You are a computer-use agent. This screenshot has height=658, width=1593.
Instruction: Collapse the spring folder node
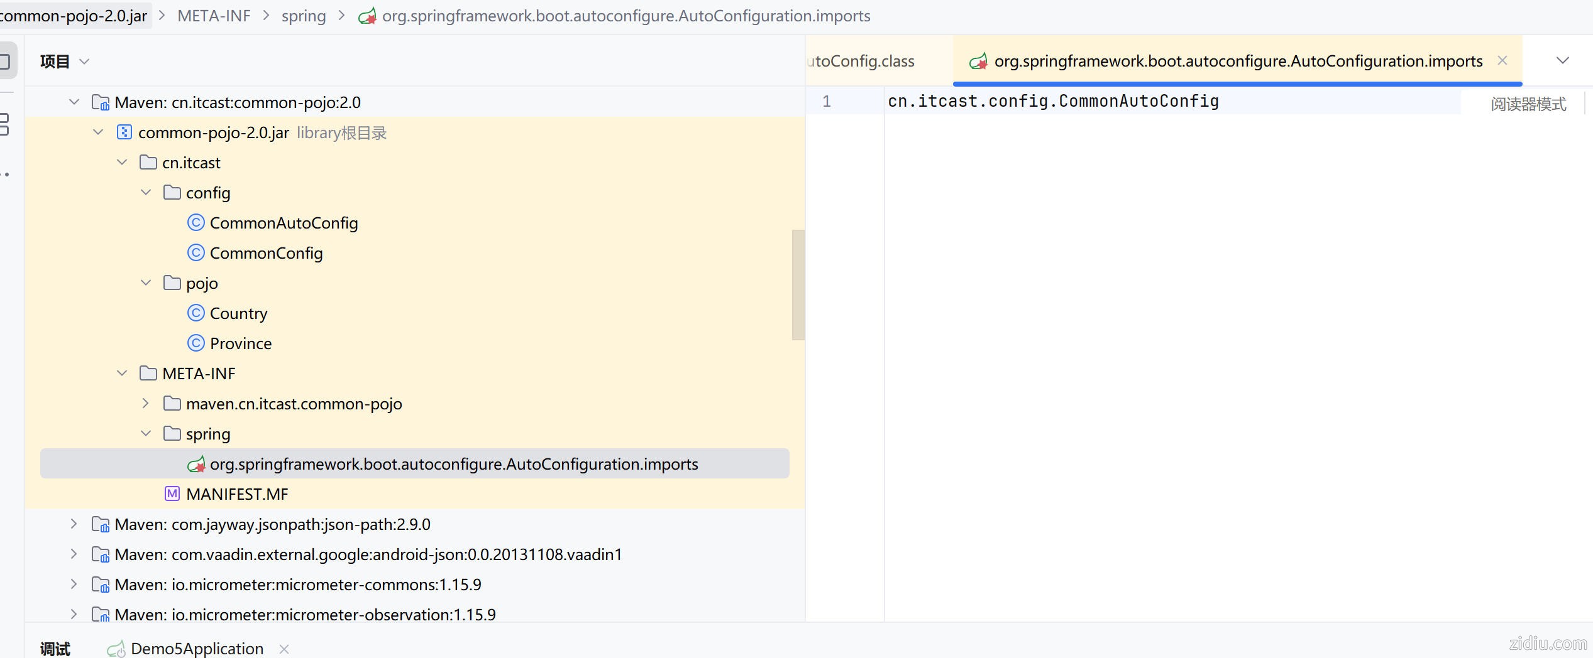click(x=146, y=434)
